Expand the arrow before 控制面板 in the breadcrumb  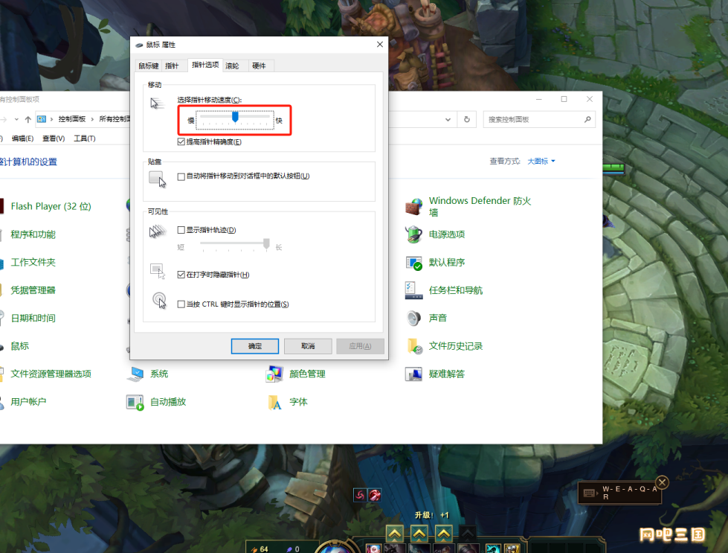(x=51, y=119)
